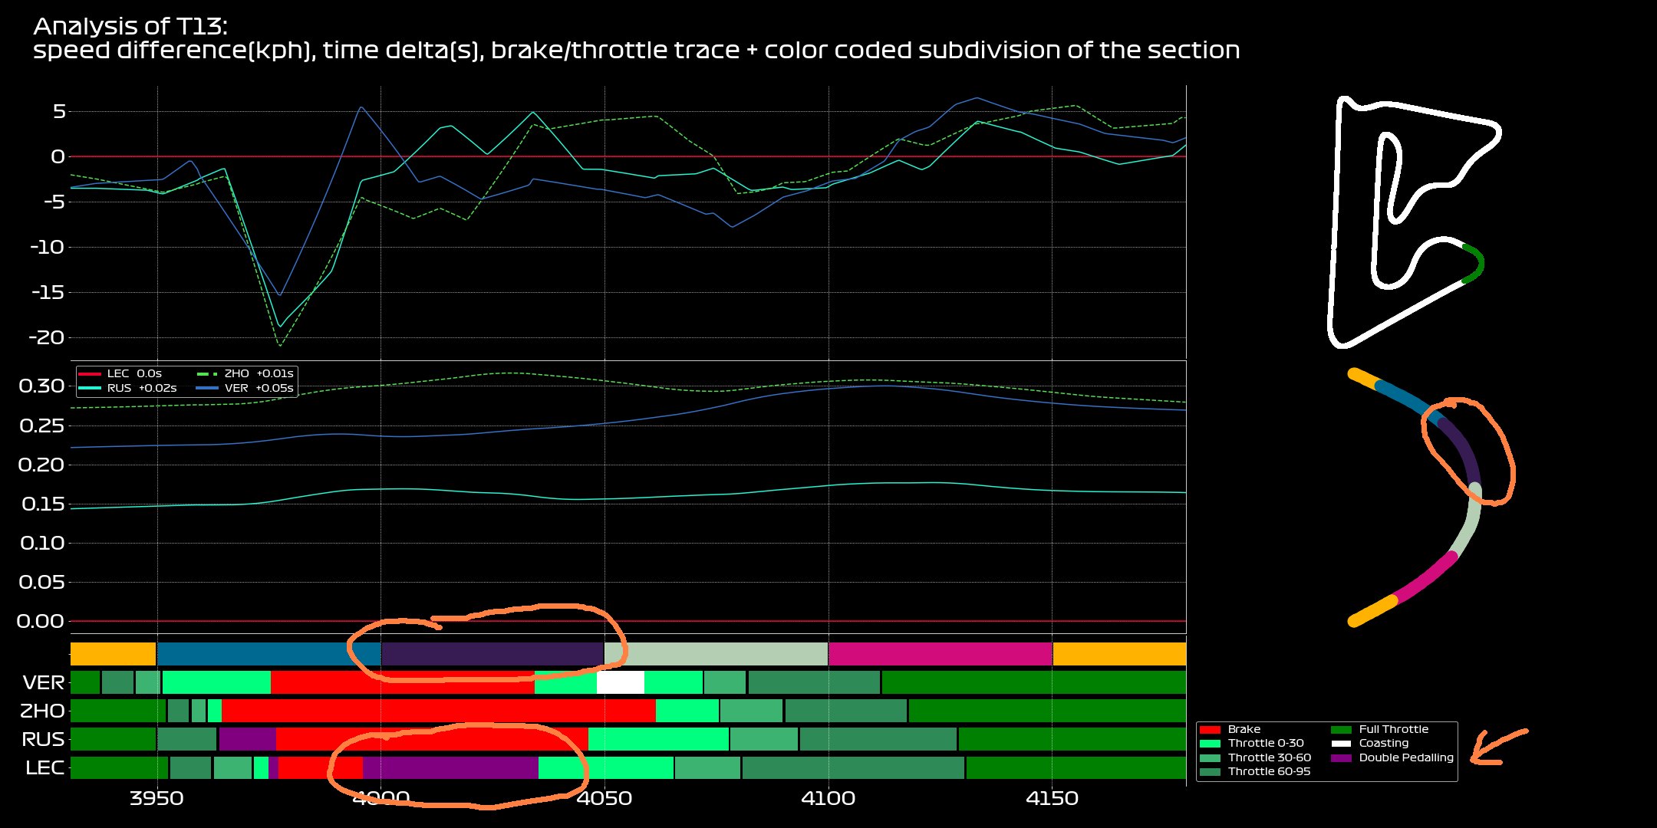Click the white coasting segment in VER row

point(621,682)
